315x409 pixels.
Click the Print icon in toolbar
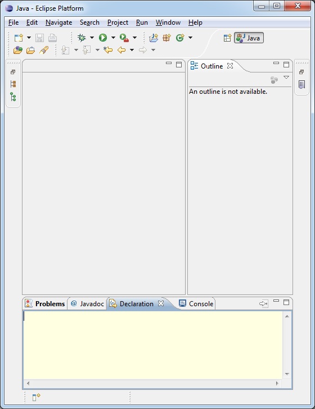coord(52,38)
